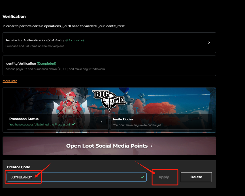Click the Creator Code label
Screen dimensions: 245x196
click(18, 167)
